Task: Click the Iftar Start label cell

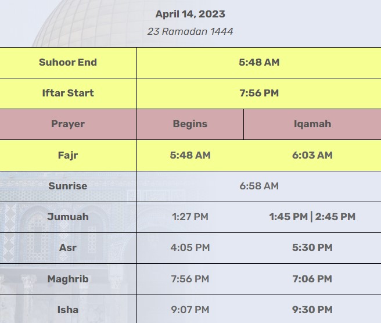Action: coord(68,94)
